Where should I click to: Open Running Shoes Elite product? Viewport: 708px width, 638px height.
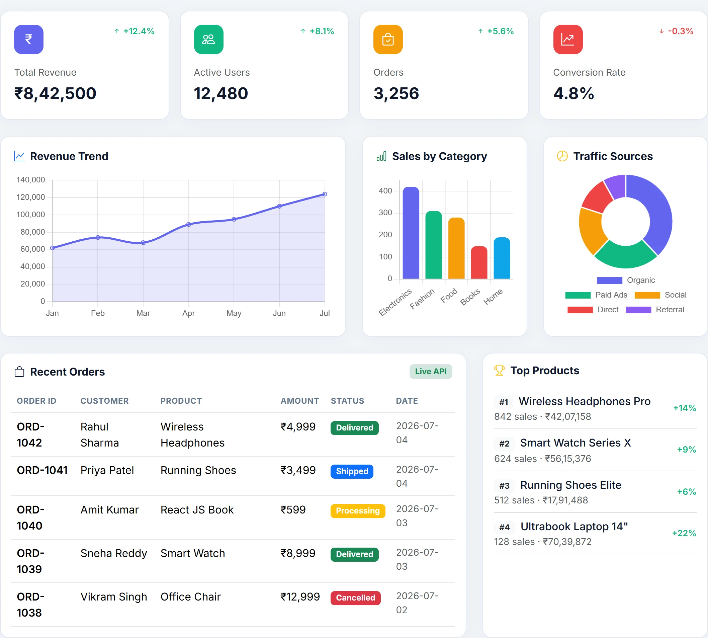point(571,485)
